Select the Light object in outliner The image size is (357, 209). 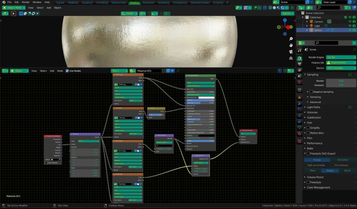pyautogui.click(x=317, y=26)
